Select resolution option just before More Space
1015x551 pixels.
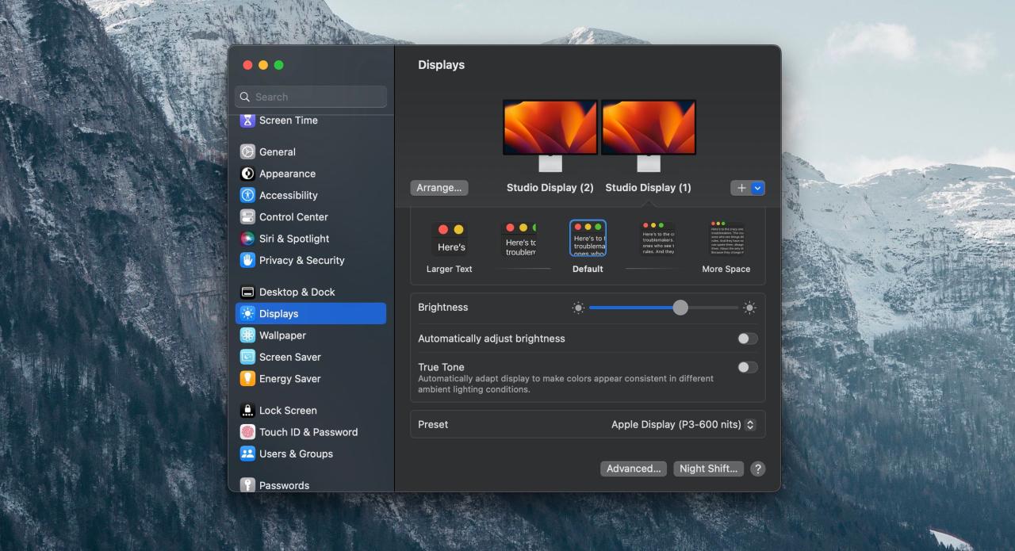tap(657, 239)
